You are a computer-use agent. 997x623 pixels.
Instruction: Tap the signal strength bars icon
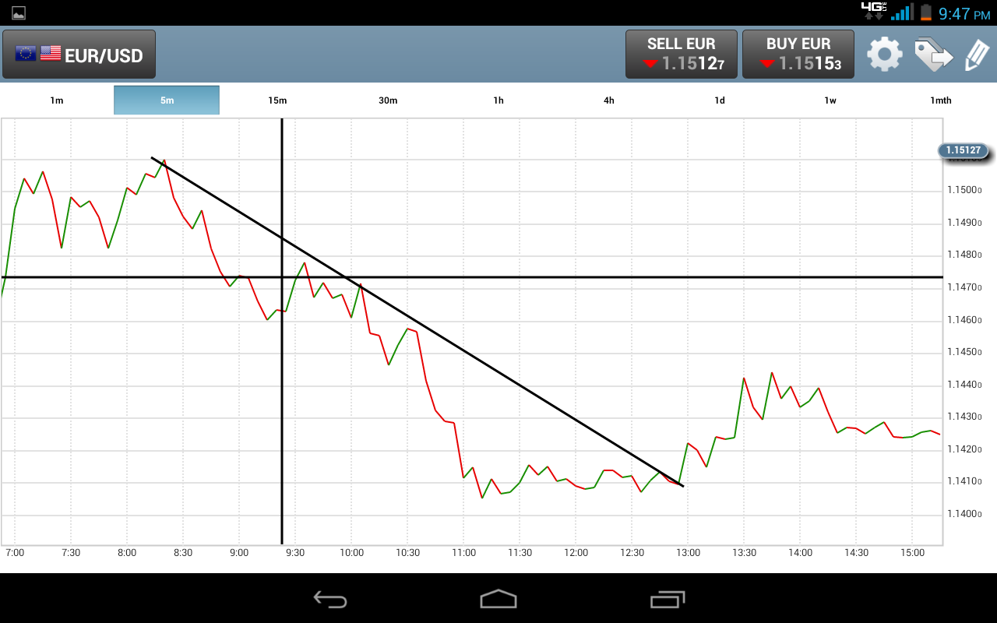point(902,12)
